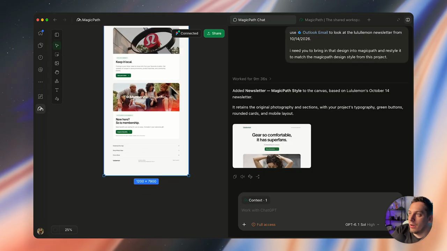Open the GPT-6.1 Sol High model dropdown
The image size is (447, 251).
tap(362, 225)
